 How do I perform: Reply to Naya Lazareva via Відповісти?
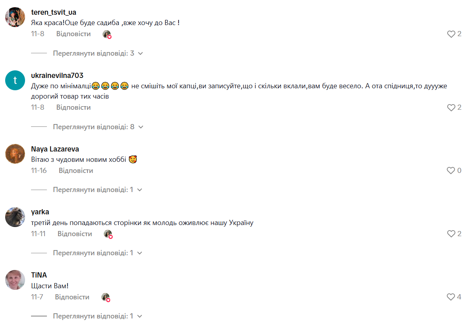[x=76, y=171]
